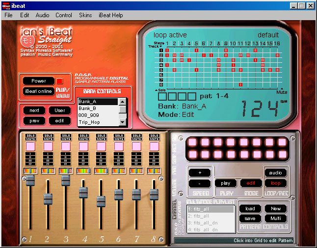This screenshot has width=317, height=248.
Task: Hit the pink sample pad on channel 2
Action: click(48, 146)
